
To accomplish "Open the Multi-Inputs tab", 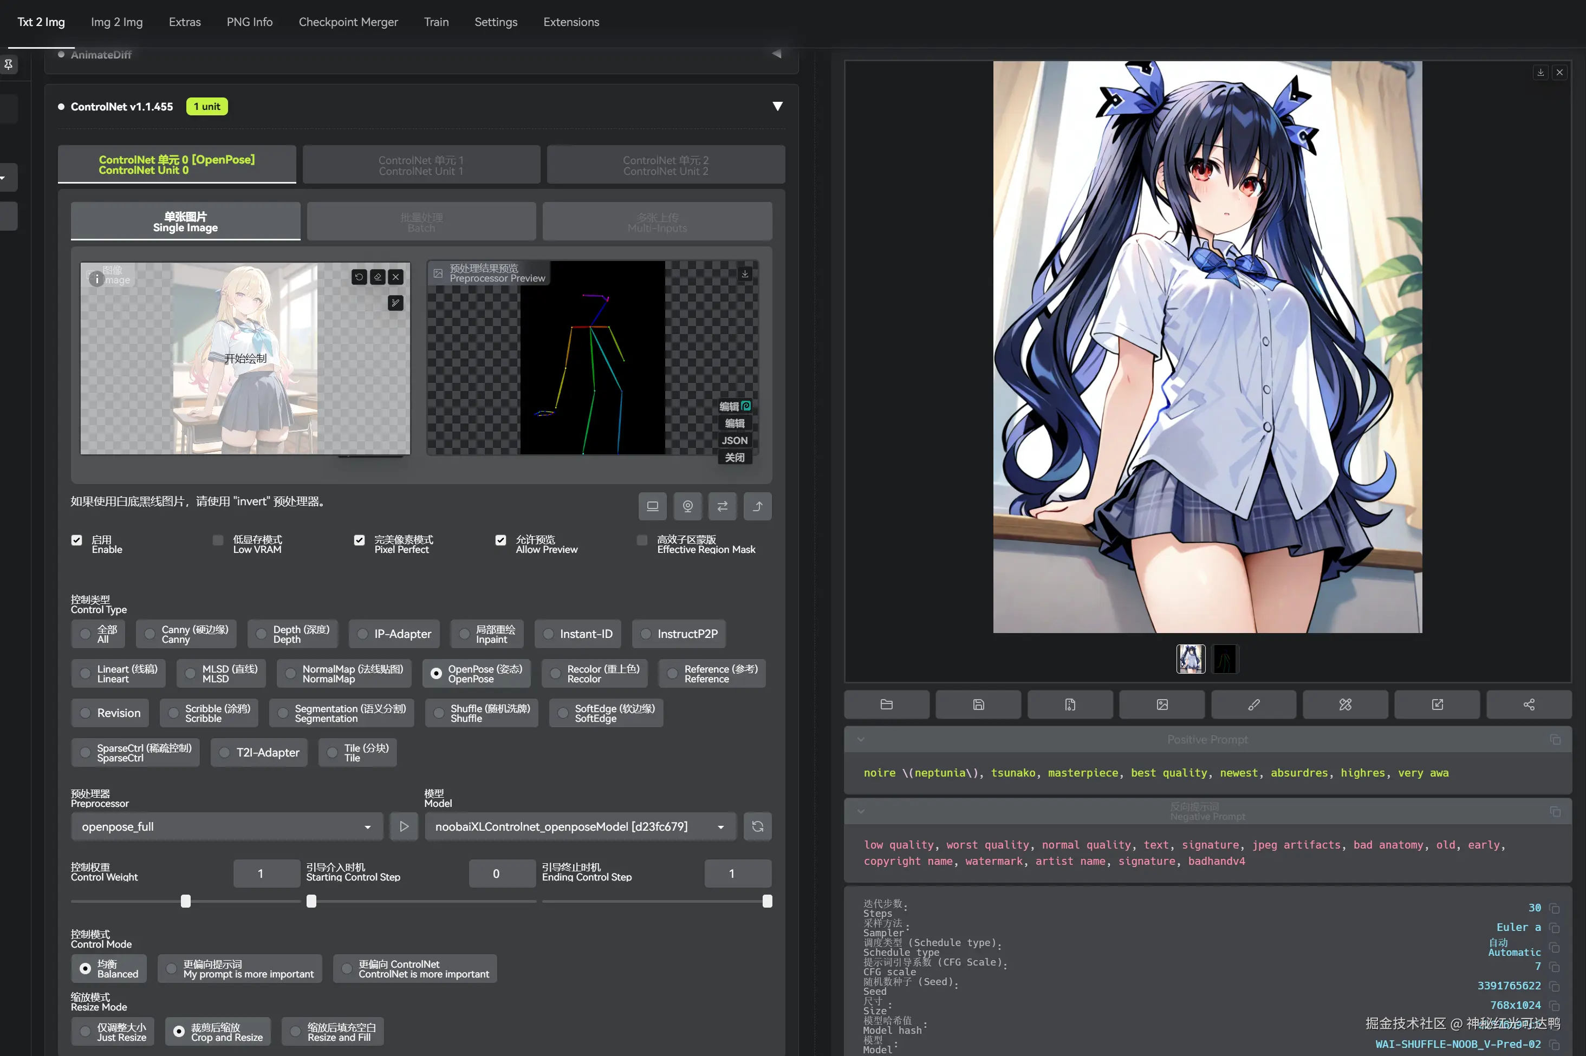I will 657,221.
